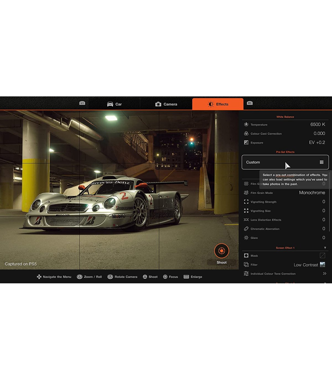Click the Zoom / Roll L-stick hint
The height and width of the screenshot is (380, 332).
tap(89, 277)
